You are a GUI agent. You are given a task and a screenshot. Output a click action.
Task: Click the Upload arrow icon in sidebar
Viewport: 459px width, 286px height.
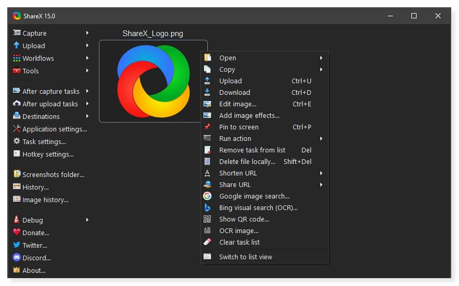click(17, 46)
